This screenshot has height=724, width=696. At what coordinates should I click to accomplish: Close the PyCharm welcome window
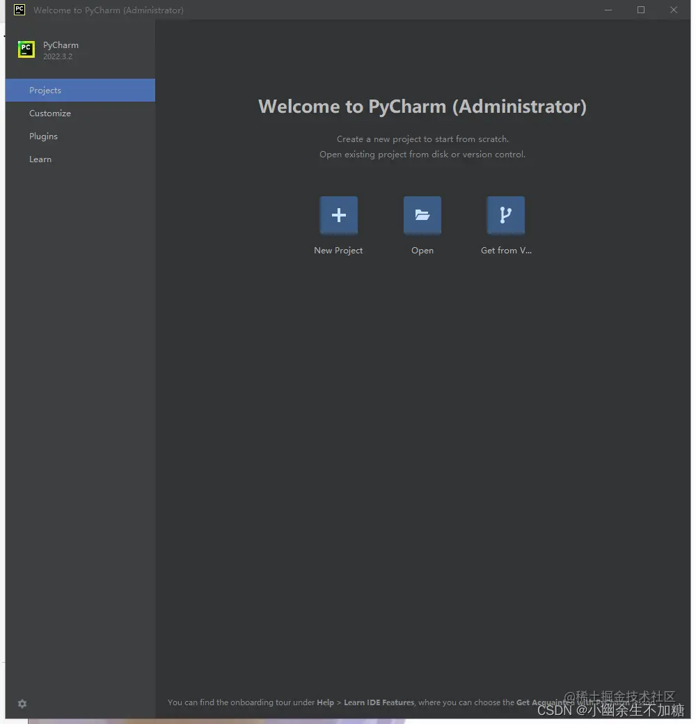pyautogui.click(x=674, y=10)
